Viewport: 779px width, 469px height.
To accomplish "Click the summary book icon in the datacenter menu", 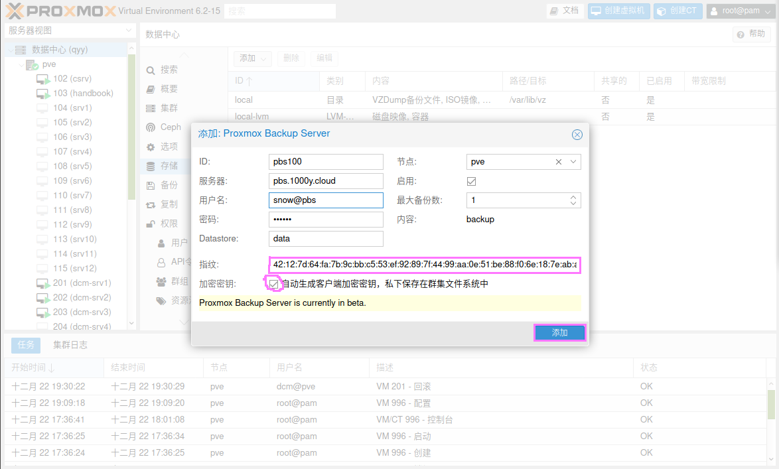I will pos(151,90).
